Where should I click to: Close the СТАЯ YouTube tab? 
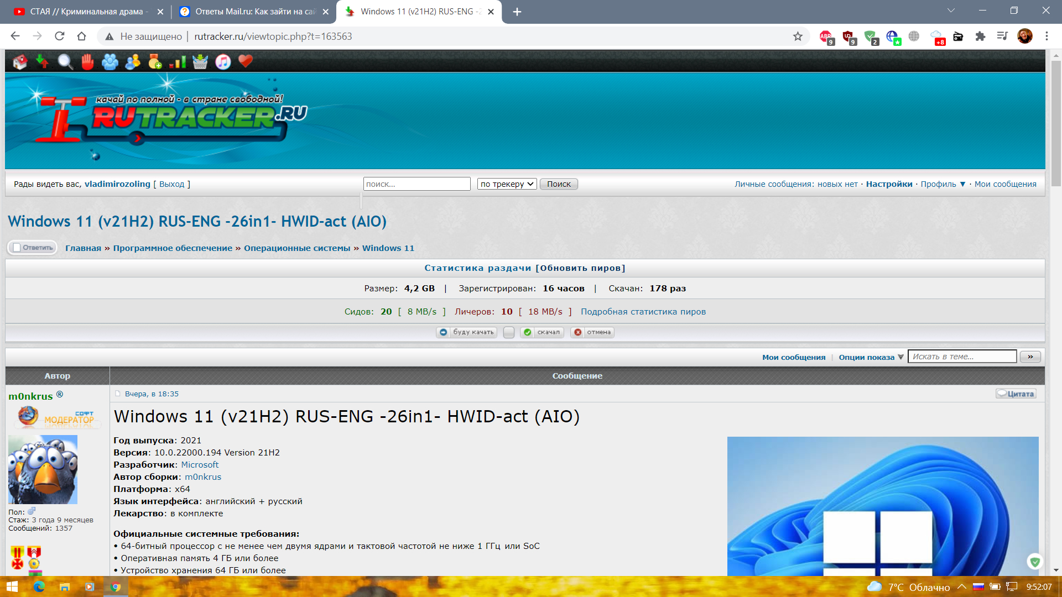click(x=160, y=12)
